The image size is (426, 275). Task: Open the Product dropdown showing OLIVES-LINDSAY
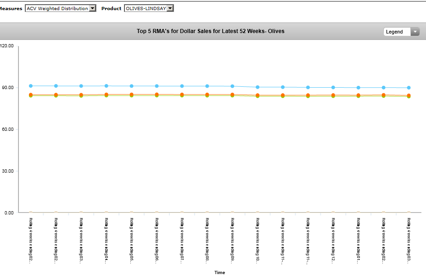[x=149, y=8]
